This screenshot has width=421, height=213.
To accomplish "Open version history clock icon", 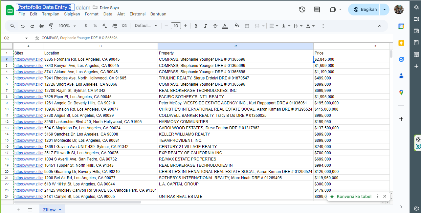I will [x=302, y=10].
